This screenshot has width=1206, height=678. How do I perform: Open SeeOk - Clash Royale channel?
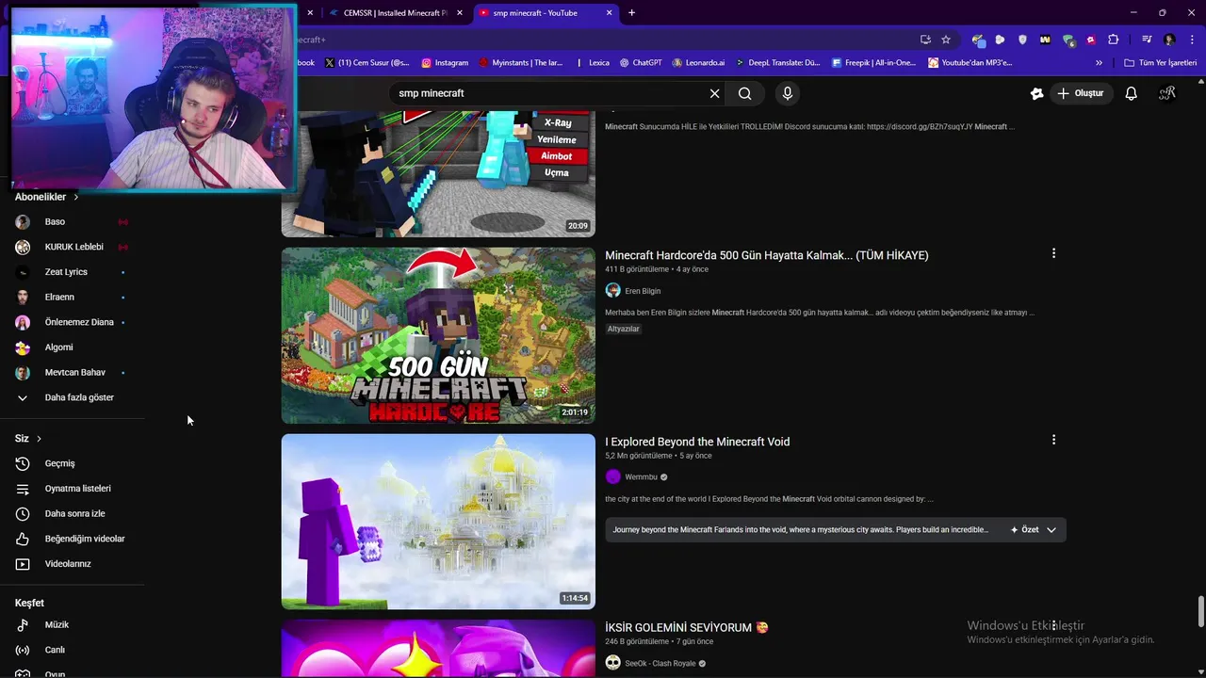tap(660, 664)
